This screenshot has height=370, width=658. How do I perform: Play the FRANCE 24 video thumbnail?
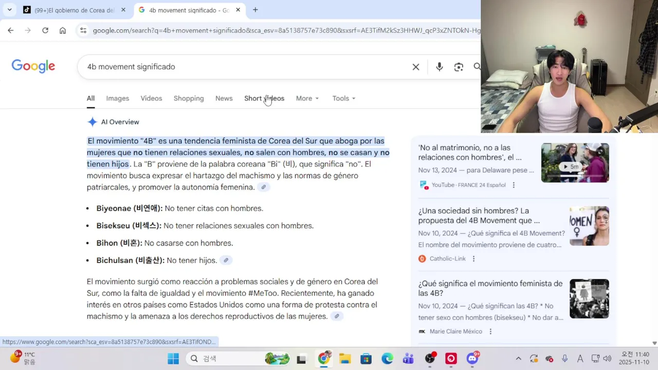[575, 162]
